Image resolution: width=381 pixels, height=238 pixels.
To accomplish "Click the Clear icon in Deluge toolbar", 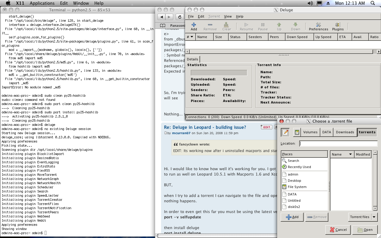I will tap(227, 26).
